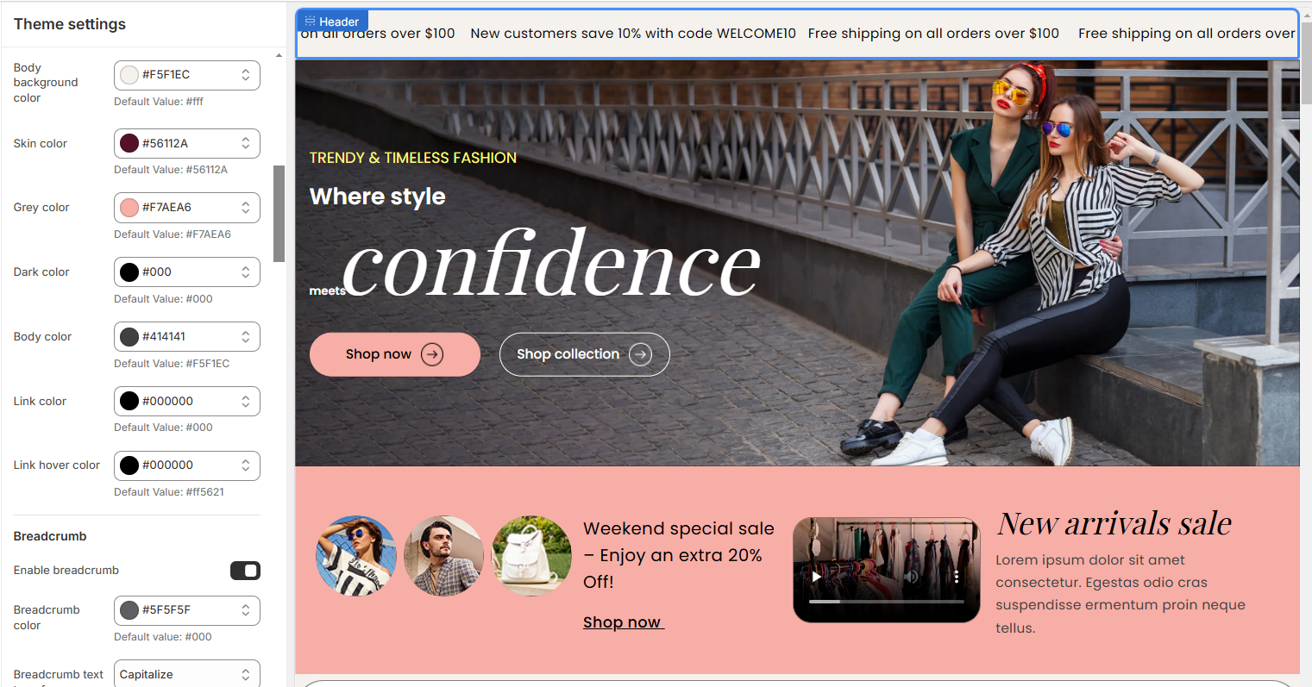Click the Header section icon
The width and height of the screenshot is (1312, 687).
tap(310, 22)
